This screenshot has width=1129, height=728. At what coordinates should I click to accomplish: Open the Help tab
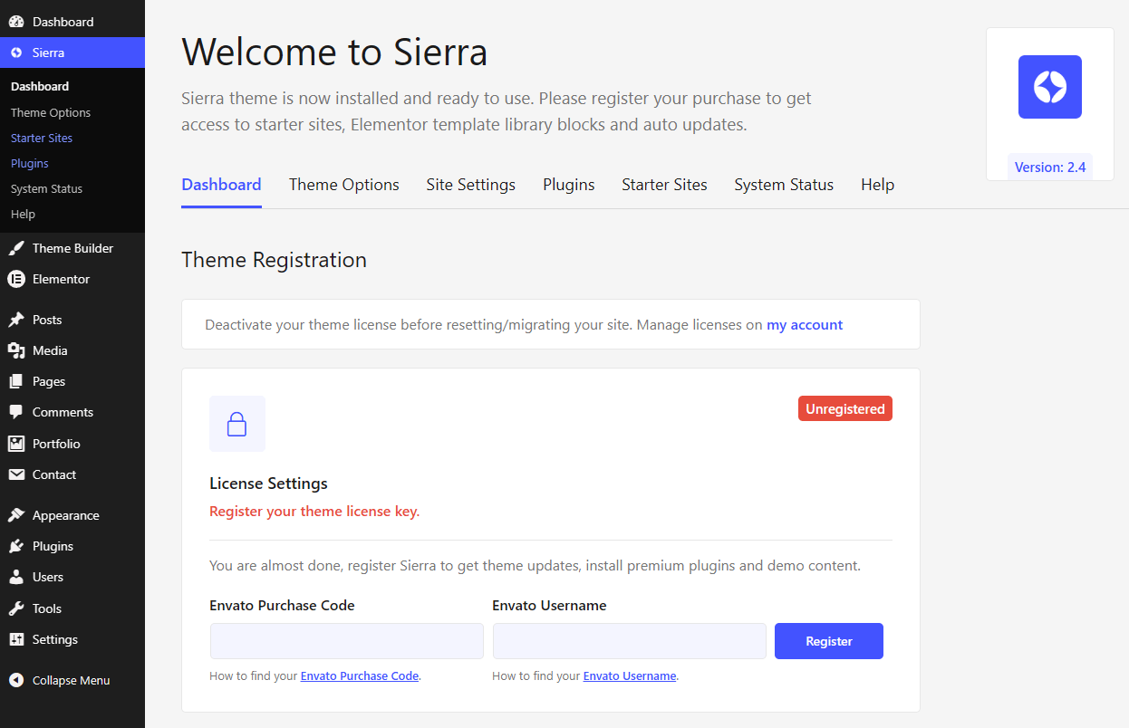(877, 185)
